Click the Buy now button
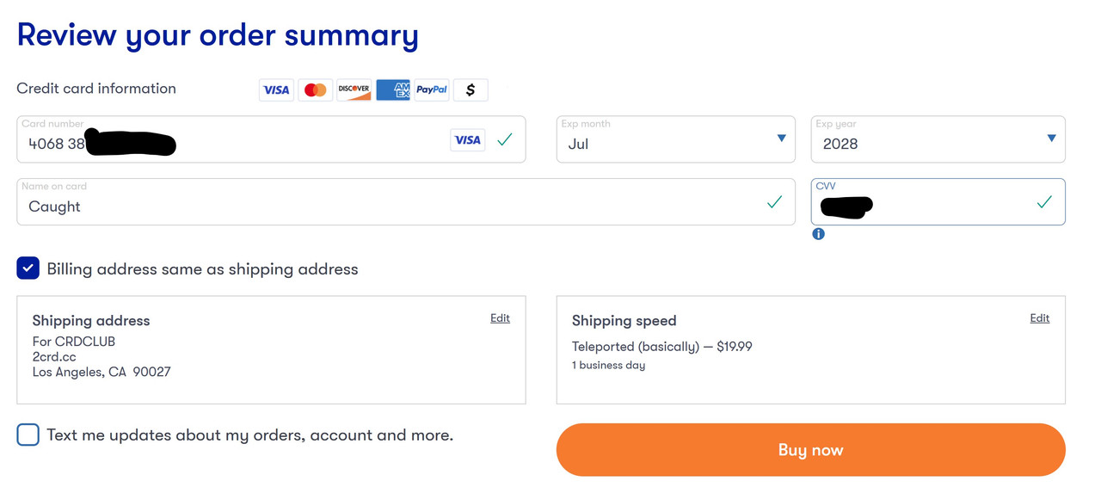Image resolution: width=1101 pixels, height=487 pixels. (x=810, y=450)
